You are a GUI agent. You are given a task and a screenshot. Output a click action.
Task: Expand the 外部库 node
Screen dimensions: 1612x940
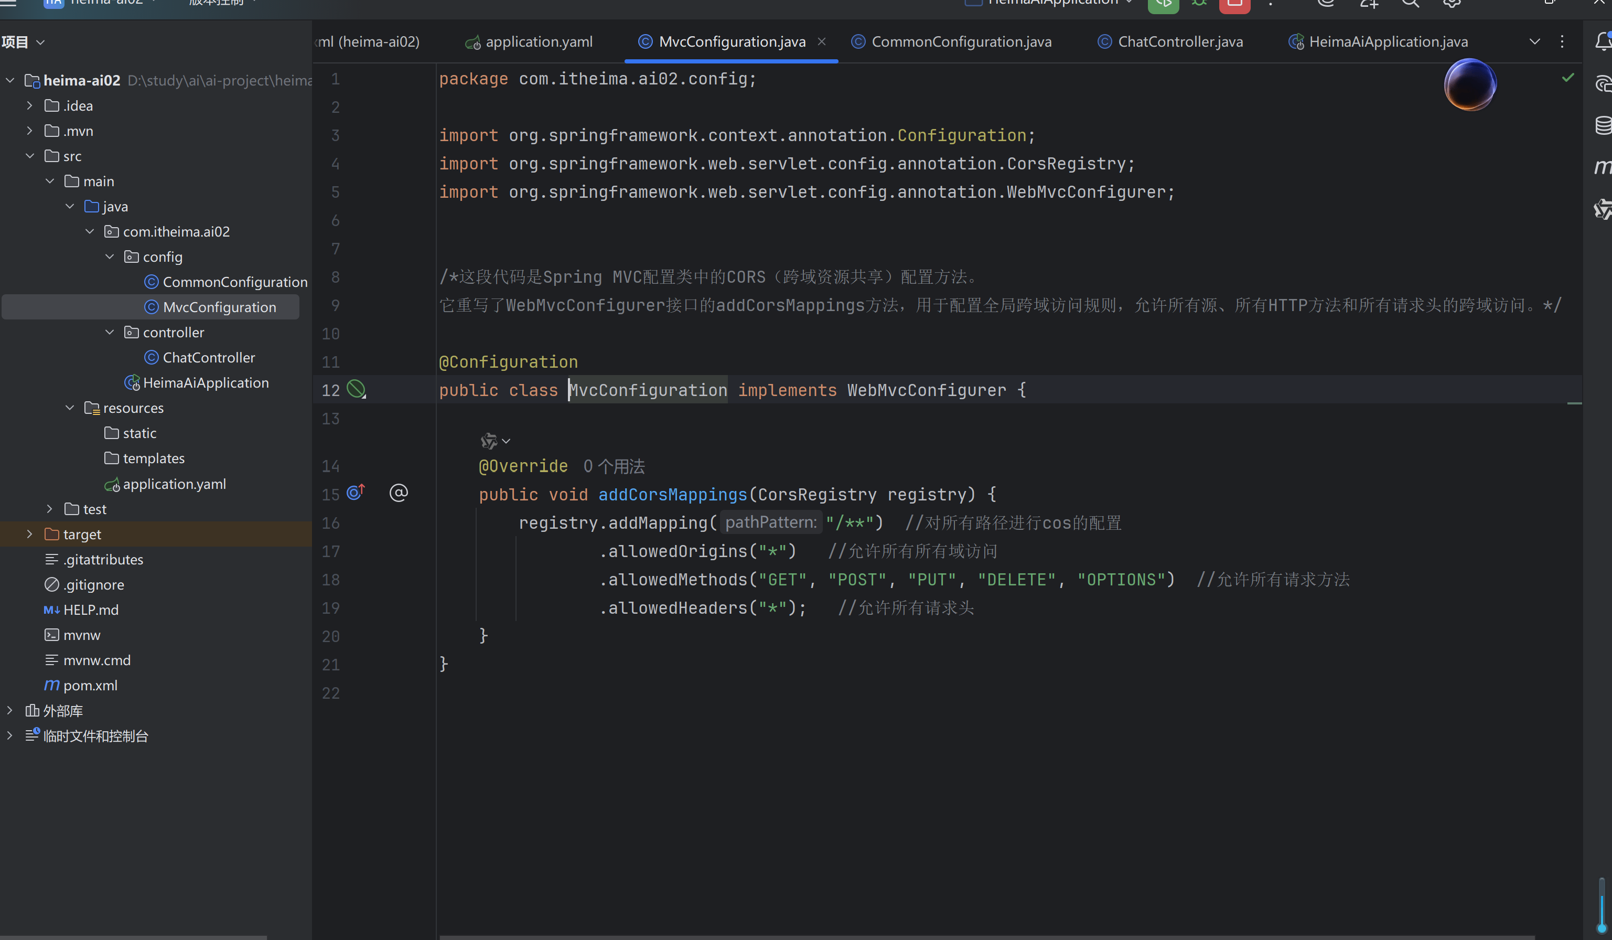pos(9,710)
